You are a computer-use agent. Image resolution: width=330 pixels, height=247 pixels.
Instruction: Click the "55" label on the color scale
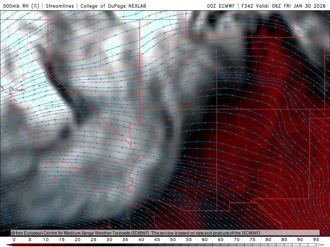[189, 240]
